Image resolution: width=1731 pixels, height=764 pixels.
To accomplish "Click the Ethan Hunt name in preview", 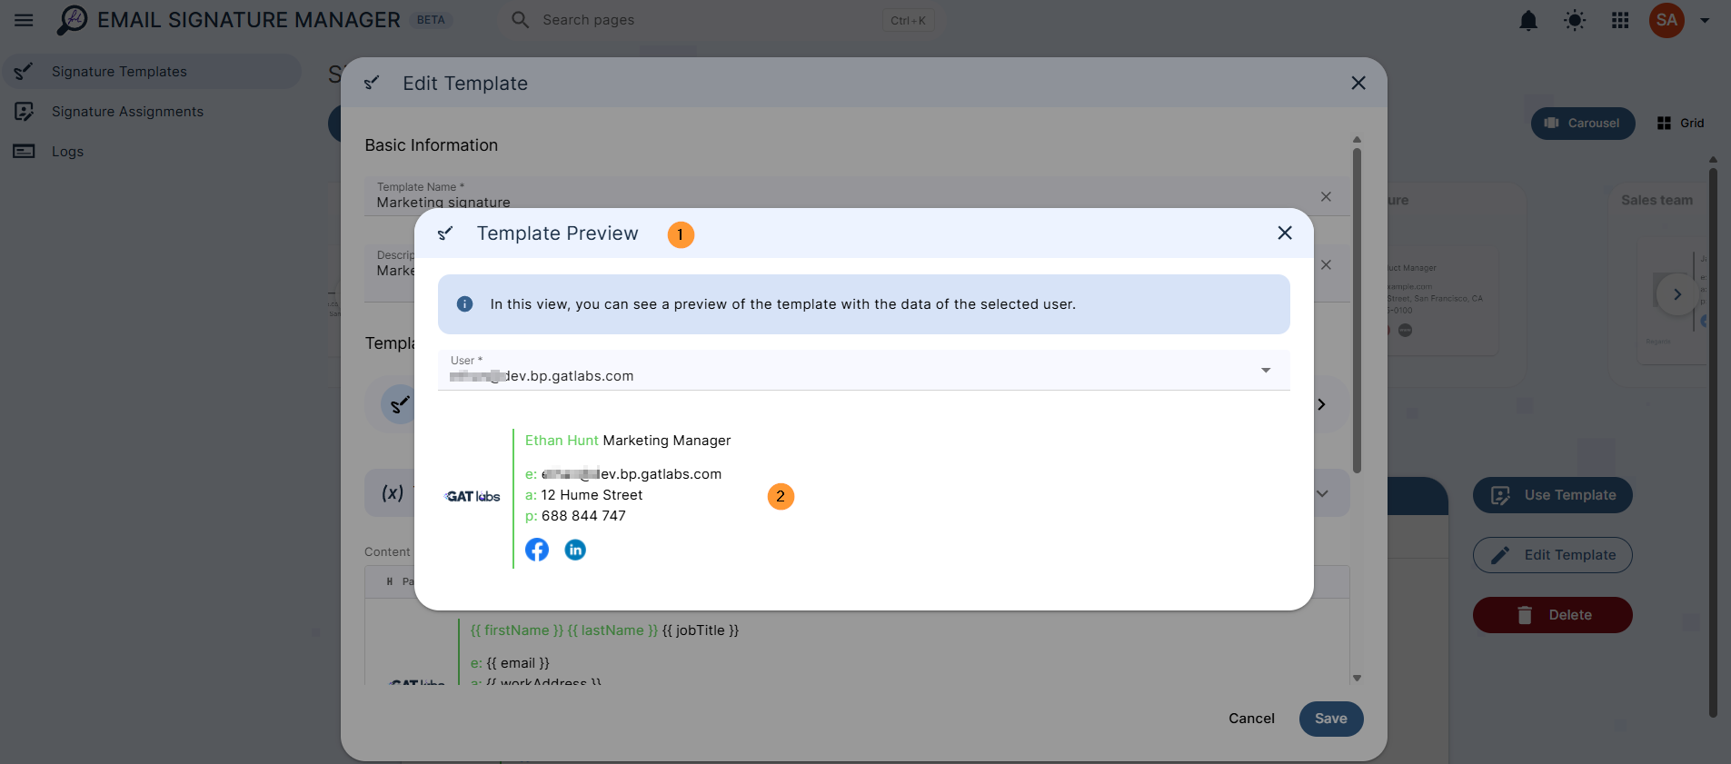I will coord(562,441).
